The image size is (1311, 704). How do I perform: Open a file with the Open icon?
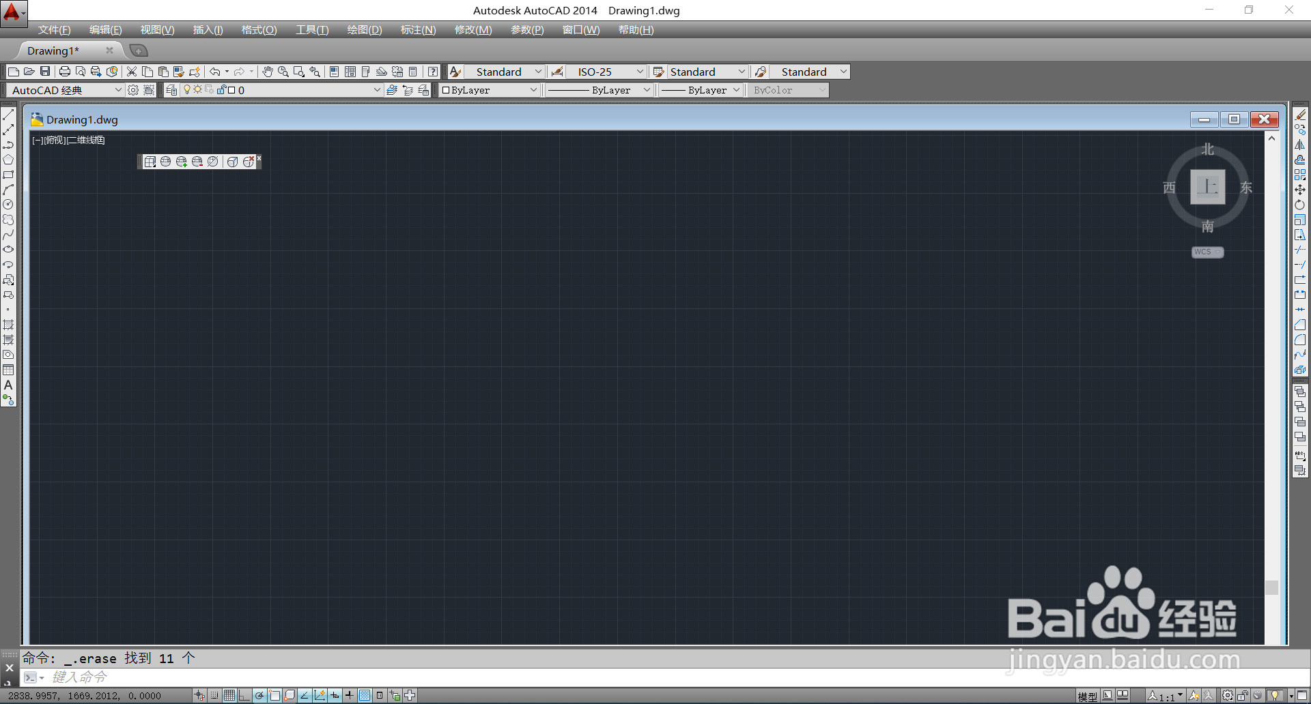29,72
